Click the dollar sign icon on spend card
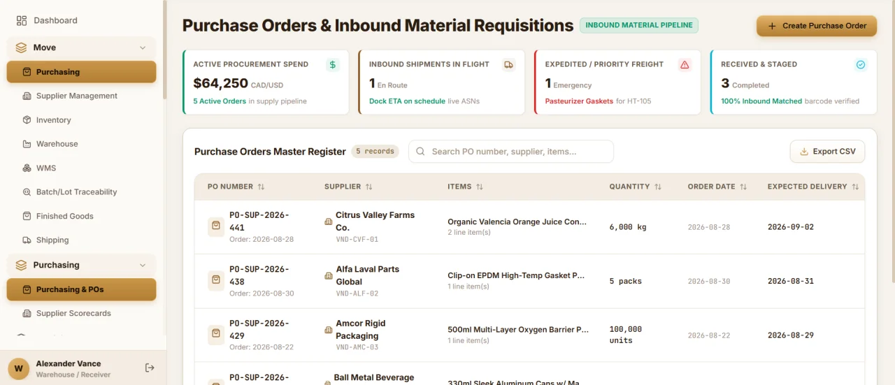 click(333, 65)
